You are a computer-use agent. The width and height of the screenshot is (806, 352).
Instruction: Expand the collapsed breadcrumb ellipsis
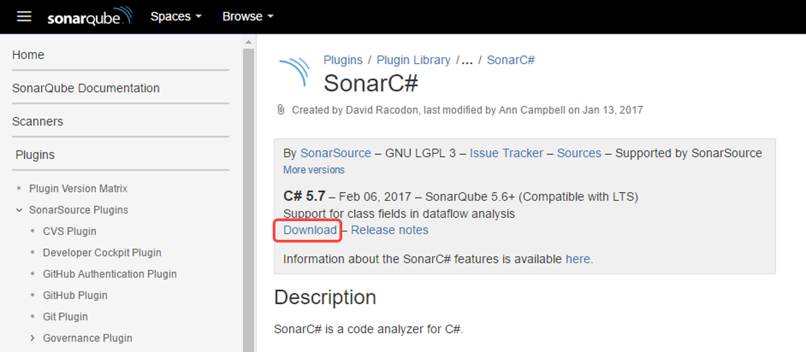coord(467,60)
